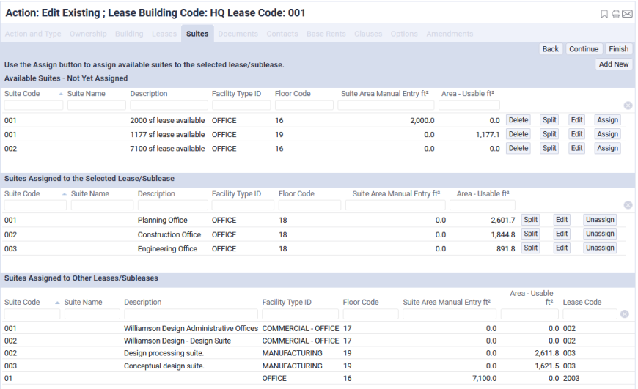The height and width of the screenshot is (389, 638).
Task: Click Suite Name filter in Selected Lease grid
Action: (x=102, y=205)
